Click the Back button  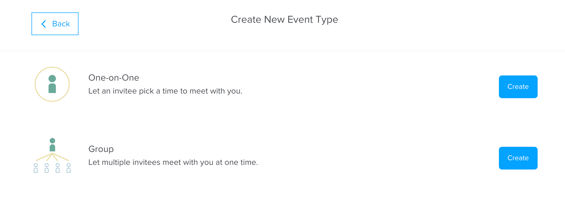click(55, 24)
